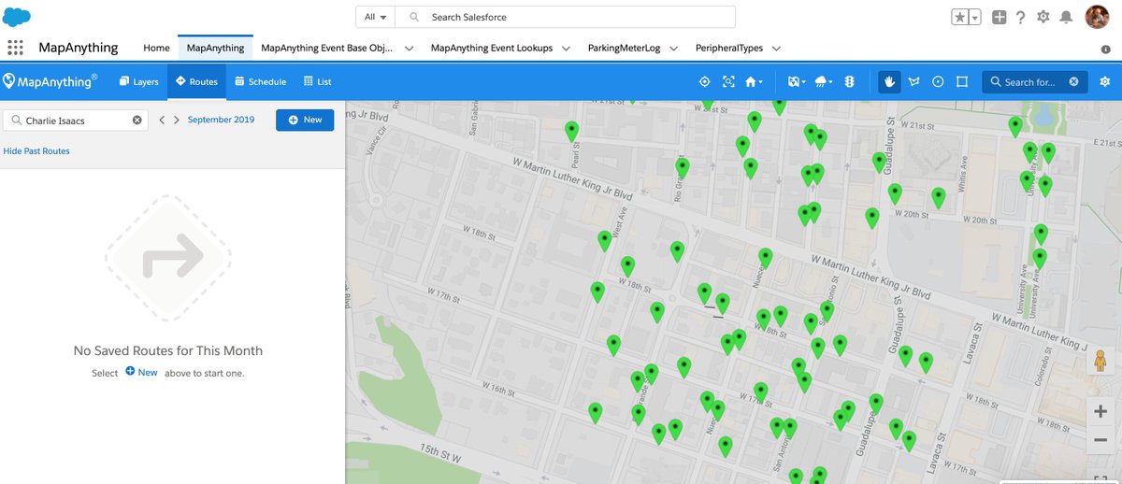Expand MapAnything Event Base Obj tab menu
This screenshot has width=1122, height=484.
coord(409,49)
